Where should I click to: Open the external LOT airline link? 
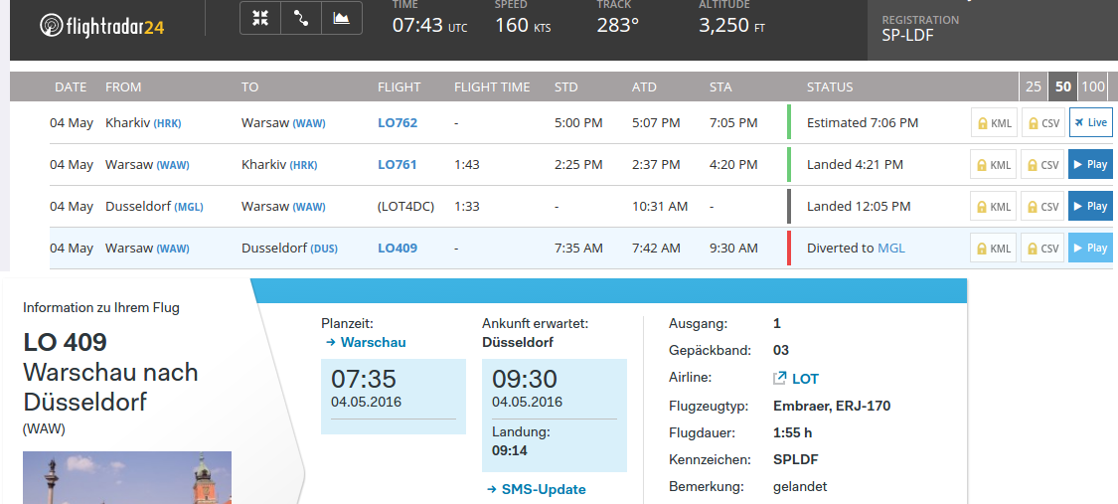tap(796, 379)
